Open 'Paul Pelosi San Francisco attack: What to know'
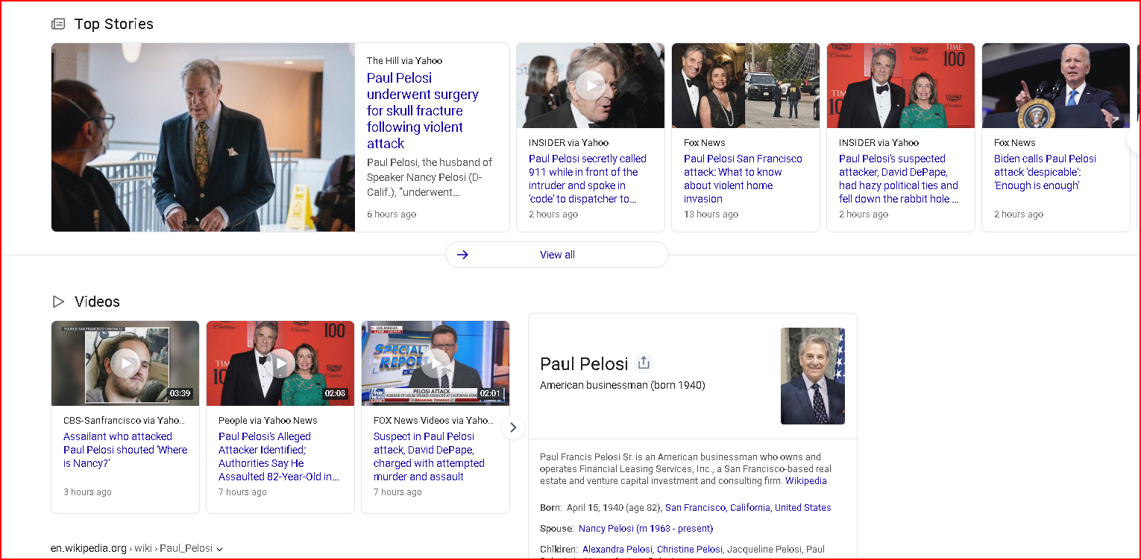Image resolution: width=1141 pixels, height=560 pixels. [743, 179]
